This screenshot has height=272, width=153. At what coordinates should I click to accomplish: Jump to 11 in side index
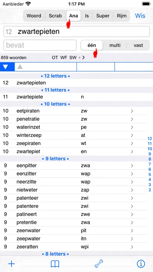coord(150,144)
